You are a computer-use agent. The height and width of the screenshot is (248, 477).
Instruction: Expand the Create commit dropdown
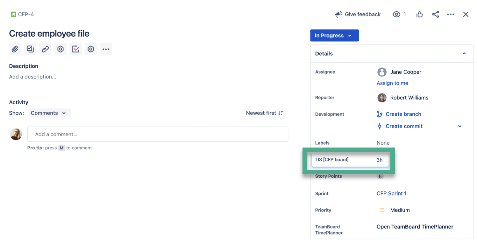pos(459,126)
